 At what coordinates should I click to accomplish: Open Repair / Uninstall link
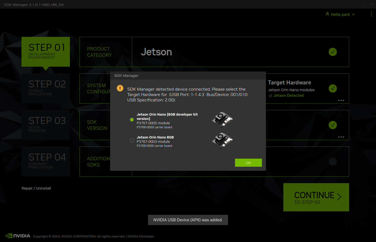pyautogui.click(x=36, y=188)
